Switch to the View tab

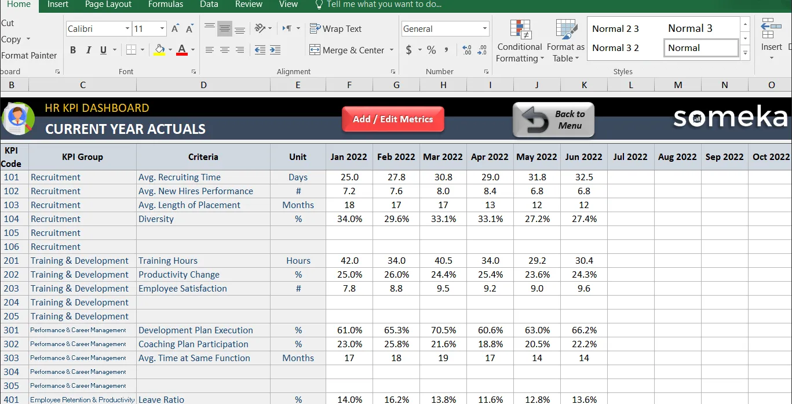[289, 5]
